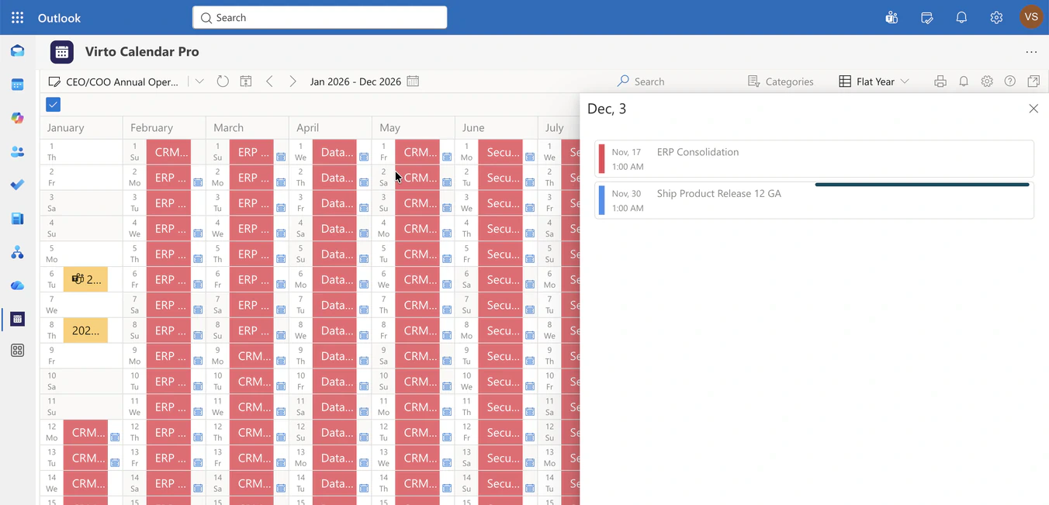The height and width of the screenshot is (505, 1049).
Task: Click the Virto calendar Search field
Action: pyautogui.click(x=649, y=81)
